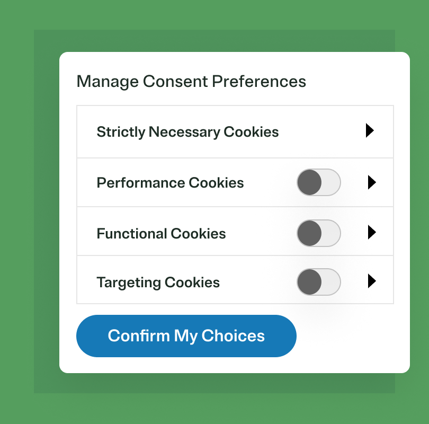The width and height of the screenshot is (429, 424).
Task: Expand the Functional Cookies section
Action: (x=372, y=232)
